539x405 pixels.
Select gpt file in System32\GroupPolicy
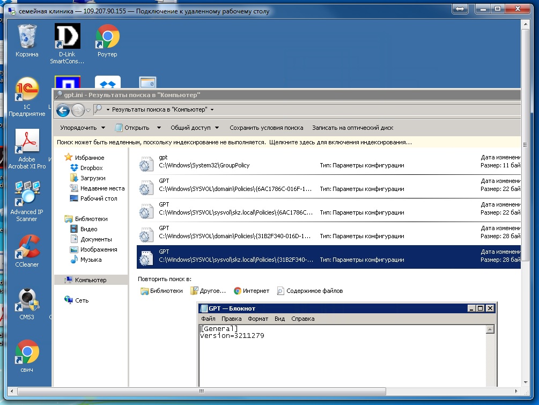coord(329,163)
